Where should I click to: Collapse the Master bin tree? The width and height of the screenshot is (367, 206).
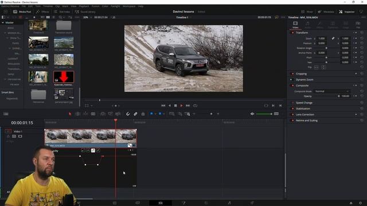pyautogui.click(x=3, y=23)
